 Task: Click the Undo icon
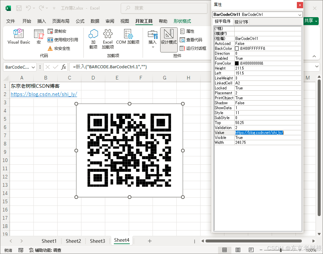click(28, 8)
